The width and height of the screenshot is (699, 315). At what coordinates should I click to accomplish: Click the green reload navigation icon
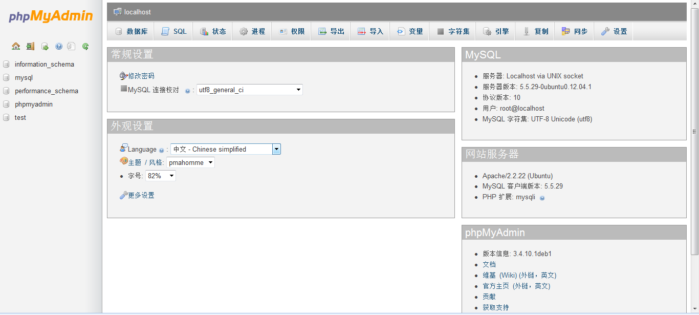(85, 47)
